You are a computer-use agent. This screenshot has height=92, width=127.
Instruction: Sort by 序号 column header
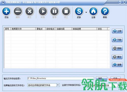pos(7,29)
